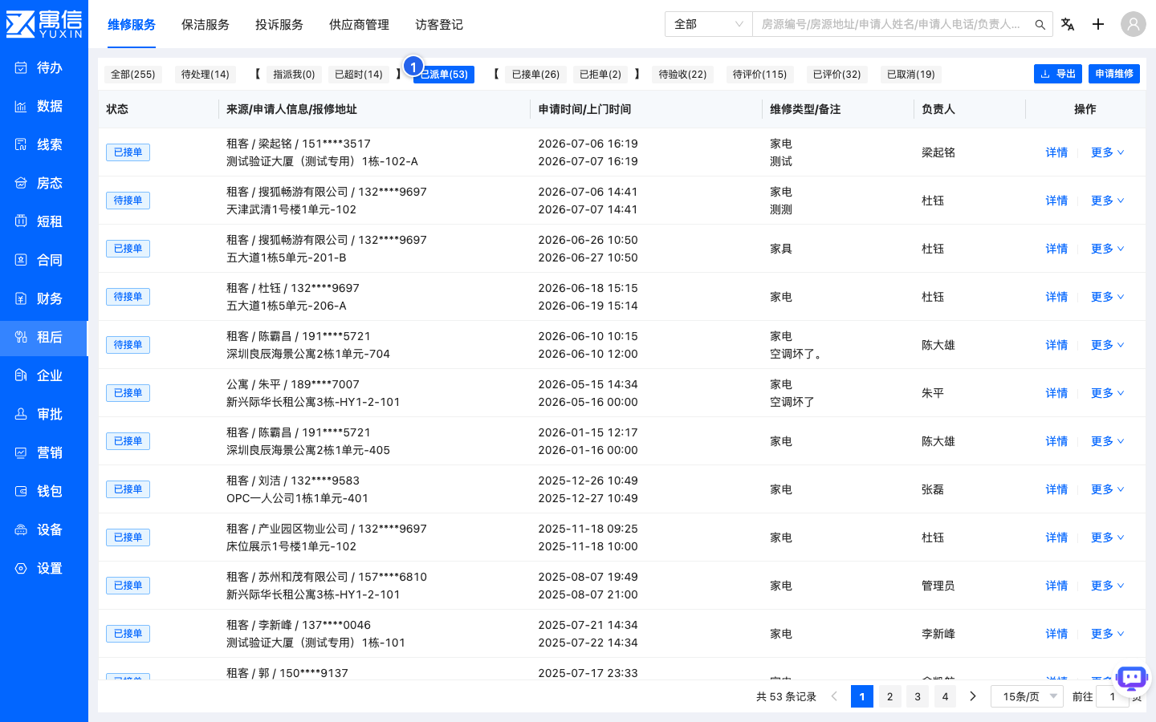The width and height of the screenshot is (1156, 722).
Task: Open 详情 for 梁起铭 row
Action: click(1056, 152)
